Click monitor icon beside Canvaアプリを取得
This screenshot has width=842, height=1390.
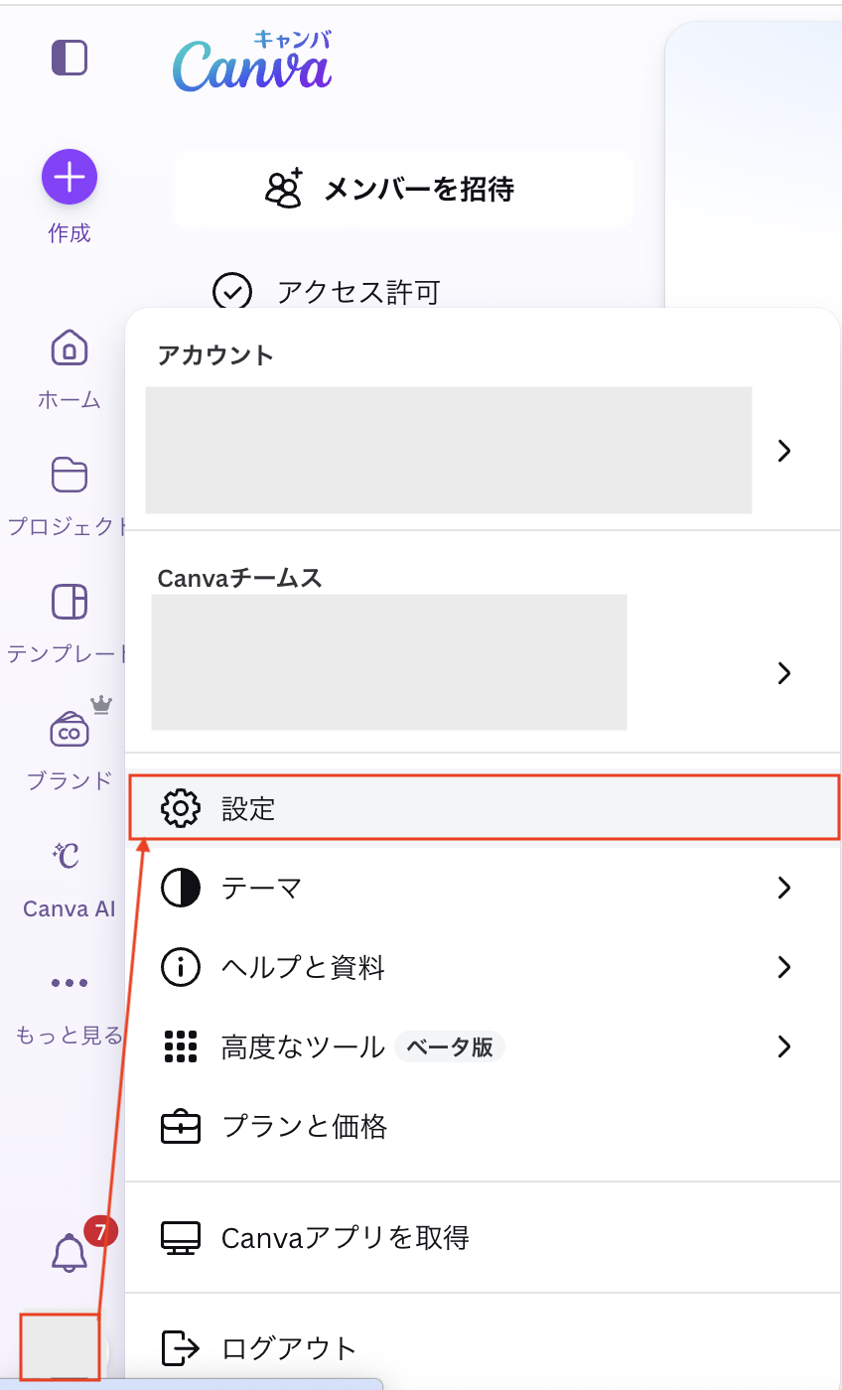point(181,1238)
